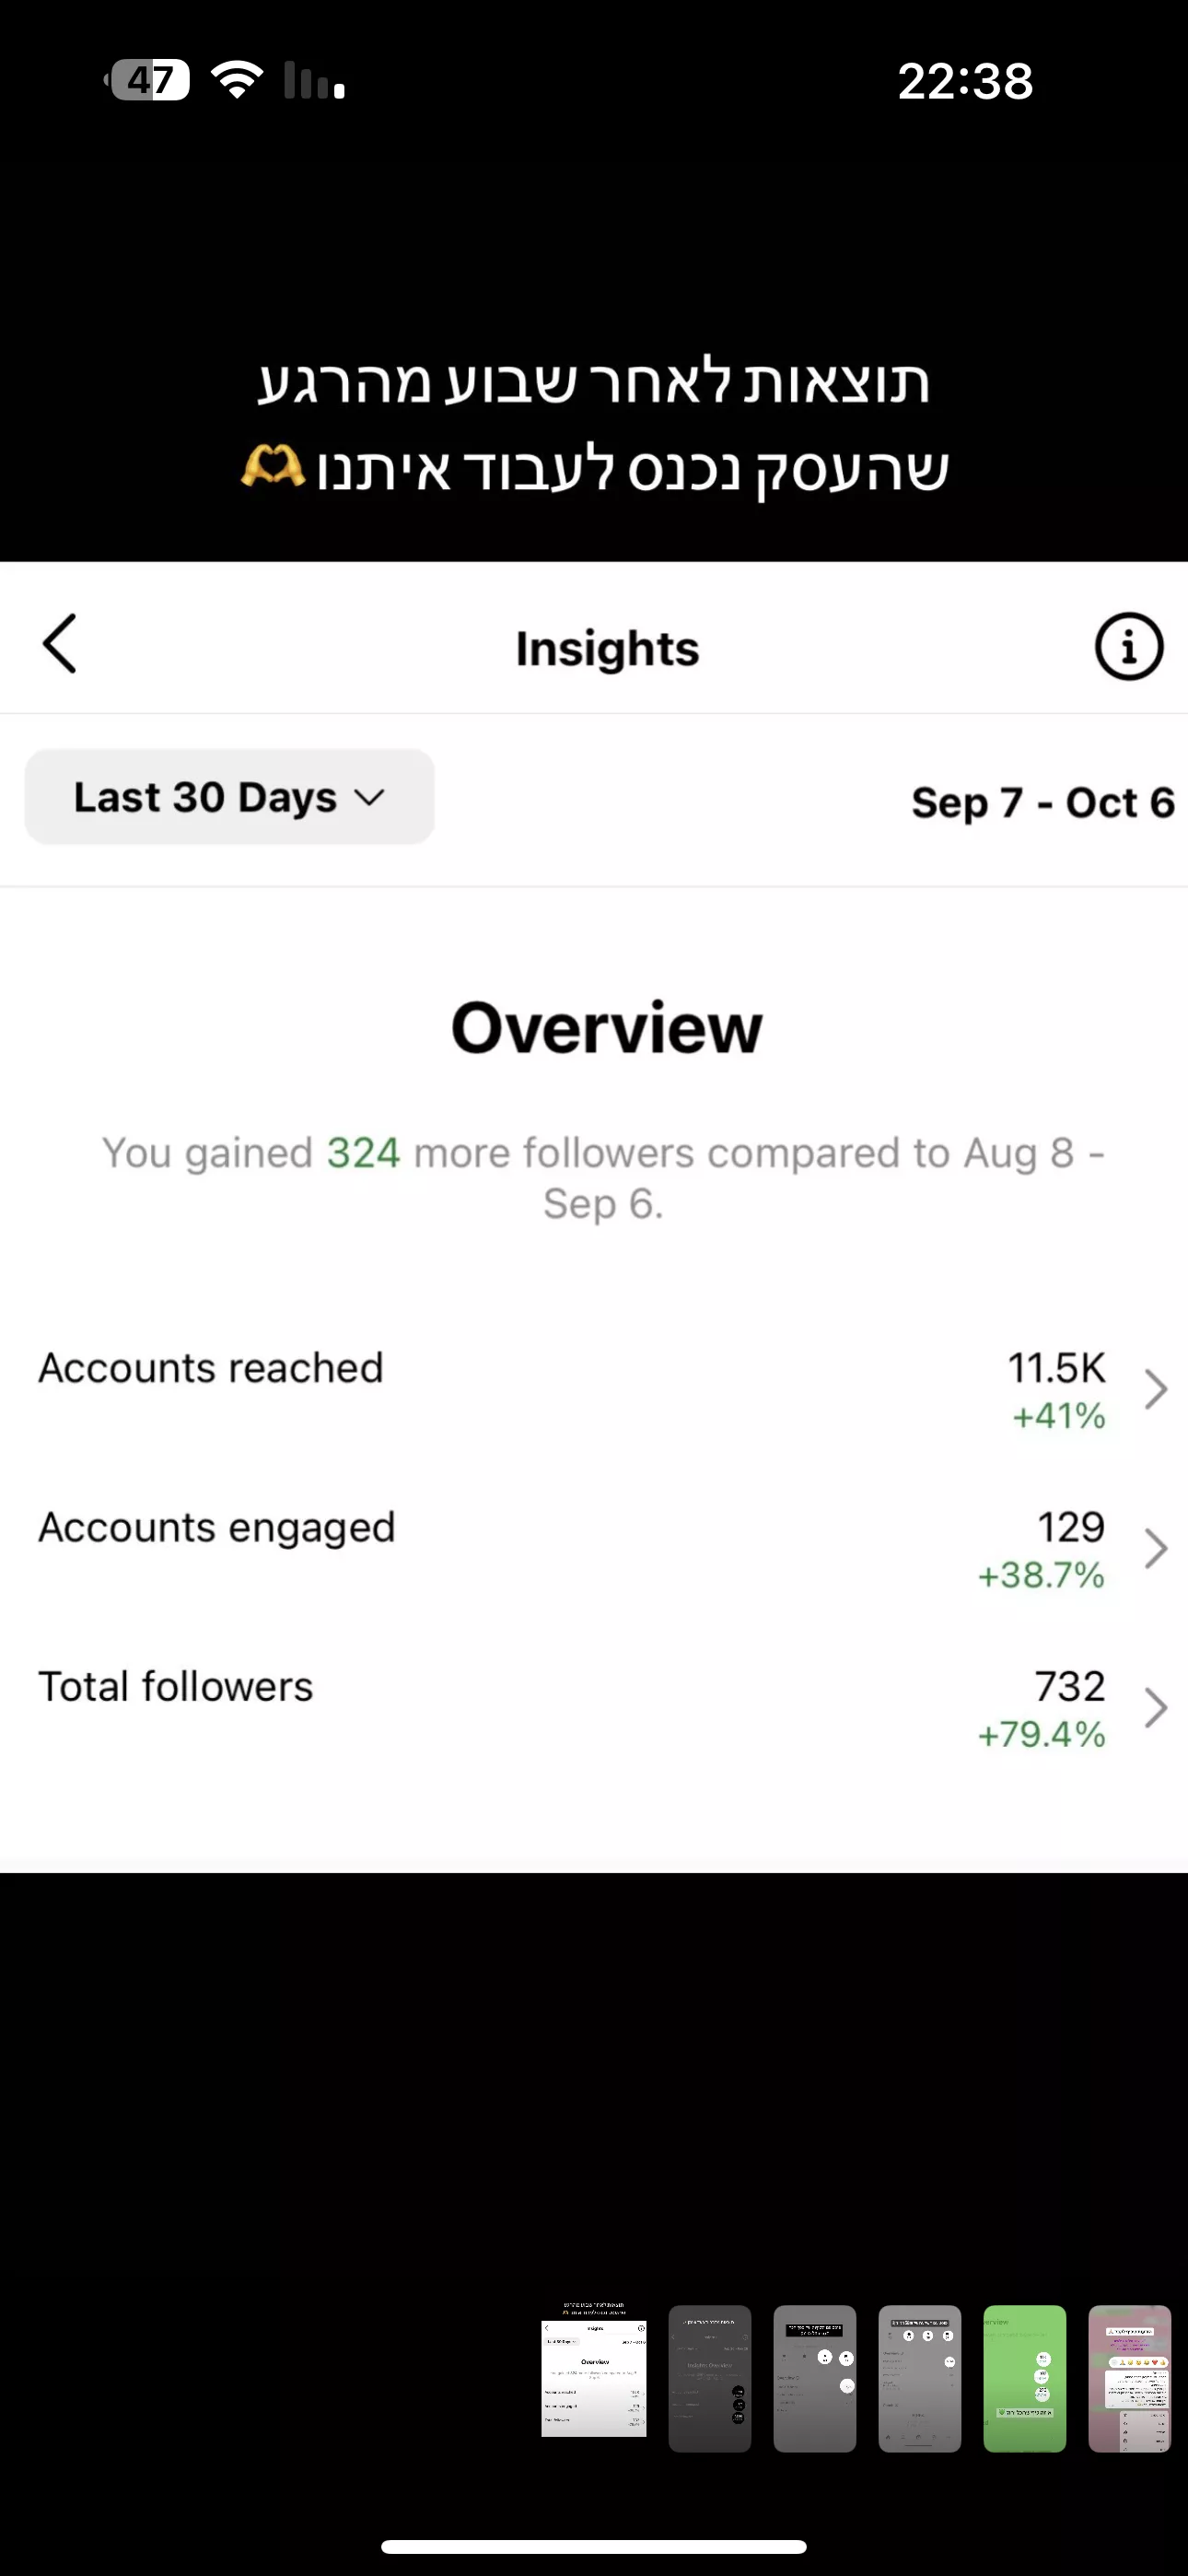Select the green story thumbnail
The image size is (1188, 2576).
pos(1024,2378)
